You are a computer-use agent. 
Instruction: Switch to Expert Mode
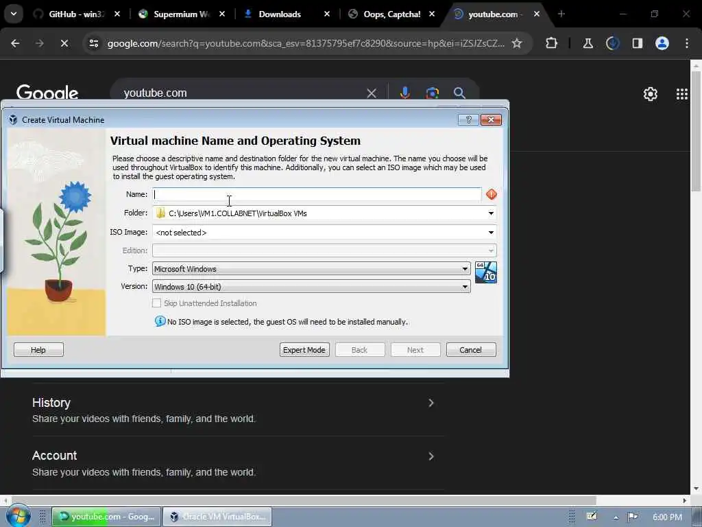pyautogui.click(x=304, y=349)
